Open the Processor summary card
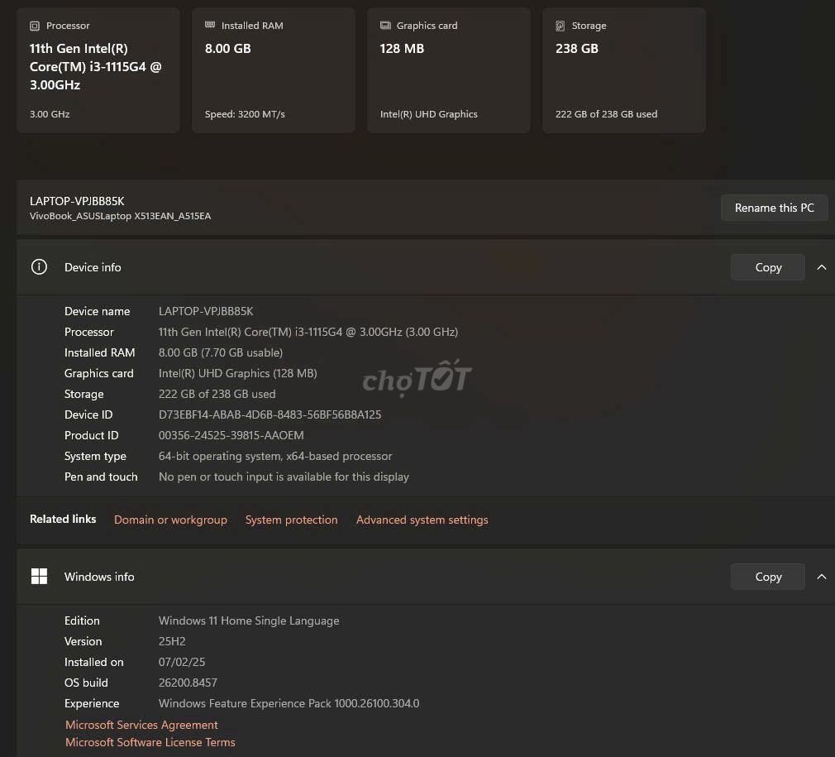Screen dimensions: 835x757 (98, 70)
